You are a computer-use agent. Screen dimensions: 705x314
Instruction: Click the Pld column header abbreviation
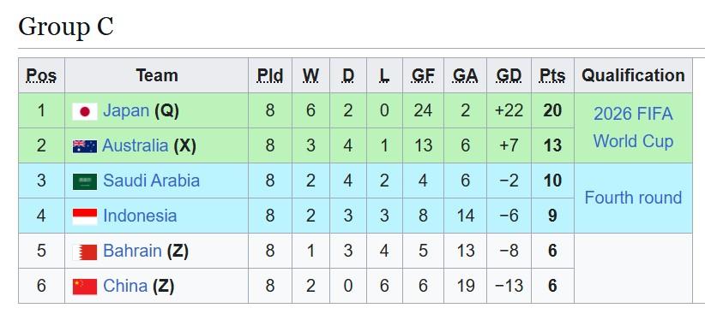270,75
